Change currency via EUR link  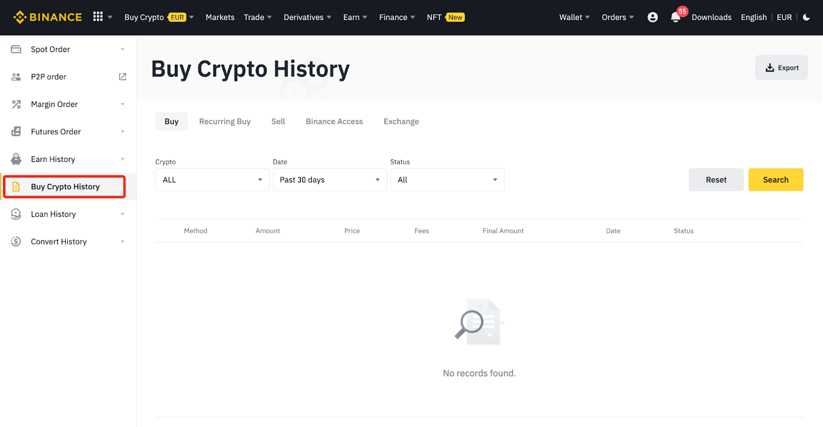784,17
